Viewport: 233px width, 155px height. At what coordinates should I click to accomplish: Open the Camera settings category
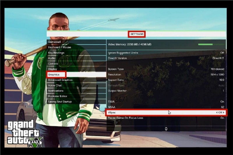click(76, 64)
